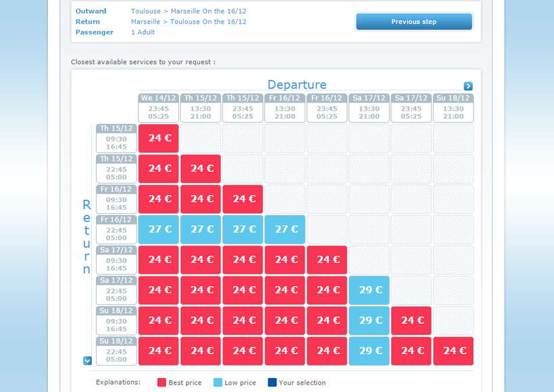The height and width of the screenshot is (392, 554).
Task: Go back using Previous step button
Action: pos(413,22)
